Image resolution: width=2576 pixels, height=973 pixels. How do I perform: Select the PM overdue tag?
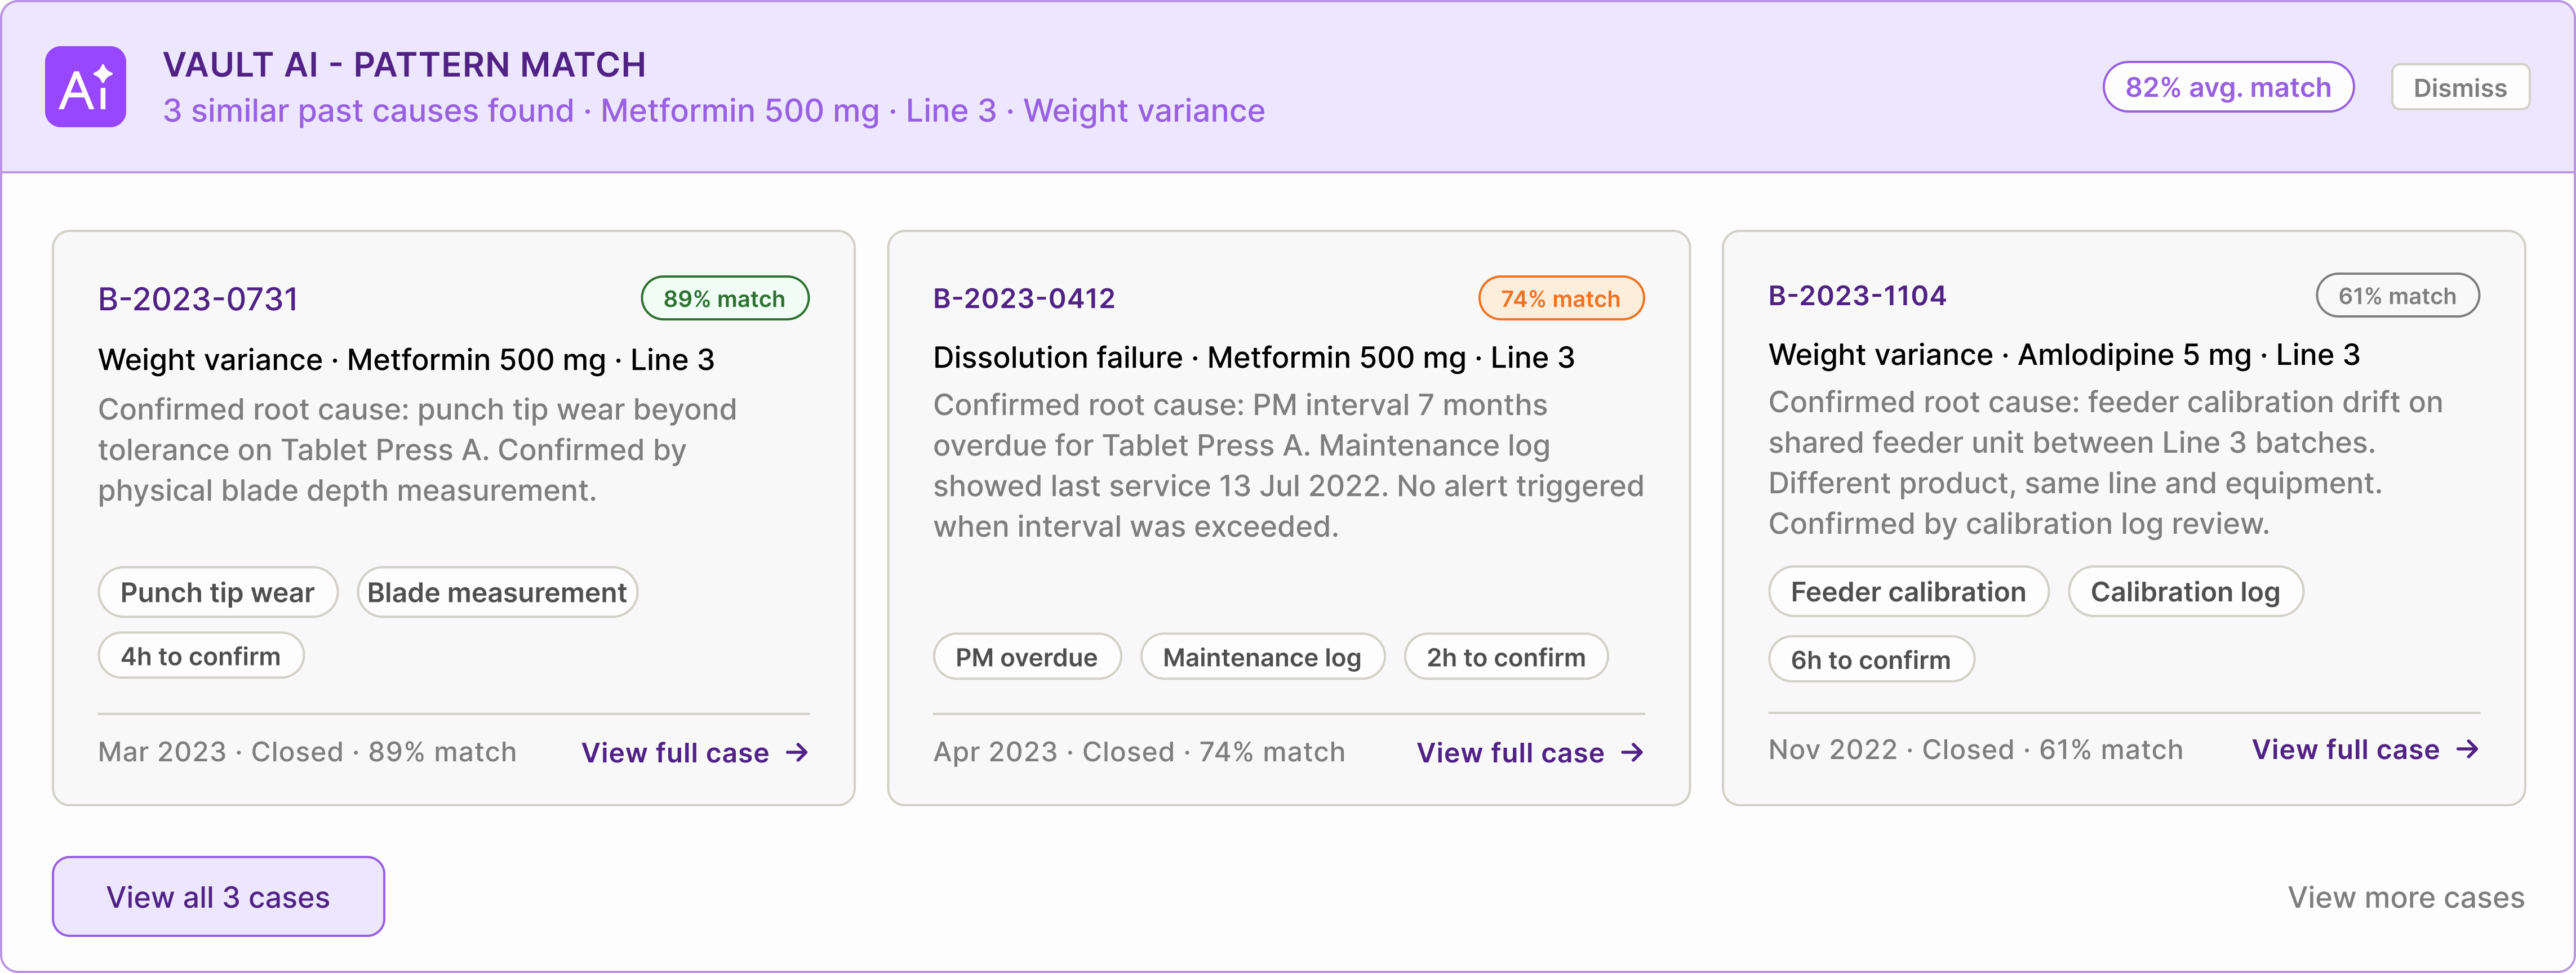[x=1026, y=657]
